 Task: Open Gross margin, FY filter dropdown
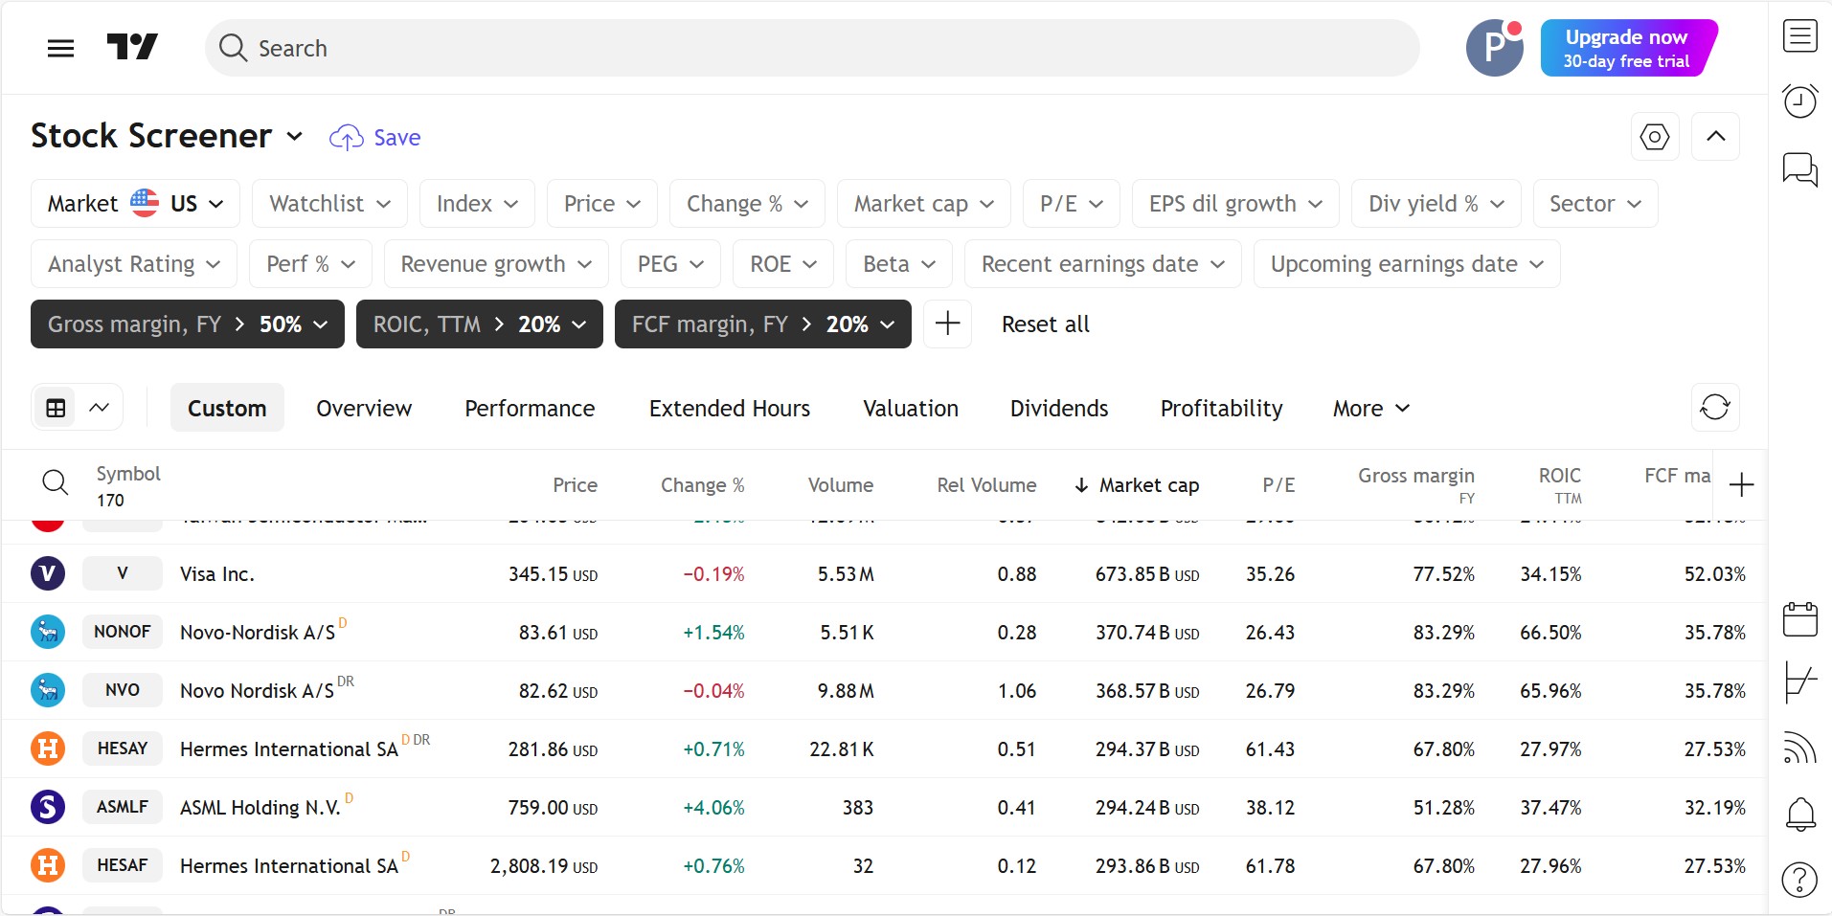(x=188, y=324)
